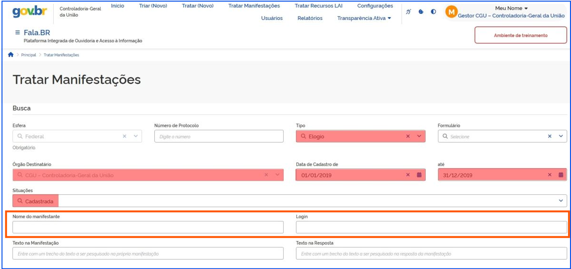
Task: Open calendar for Data de Cadastro de
Action: 419,175
